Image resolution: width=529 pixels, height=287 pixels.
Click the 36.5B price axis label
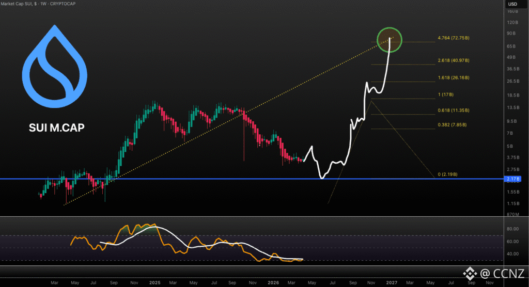click(x=513, y=69)
